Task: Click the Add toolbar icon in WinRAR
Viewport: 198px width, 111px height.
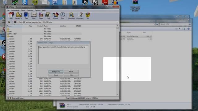Action: click(x=11, y=16)
